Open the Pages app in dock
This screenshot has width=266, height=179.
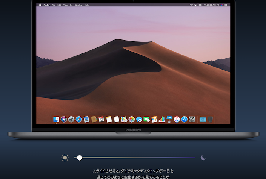pyautogui.click(x=154, y=119)
